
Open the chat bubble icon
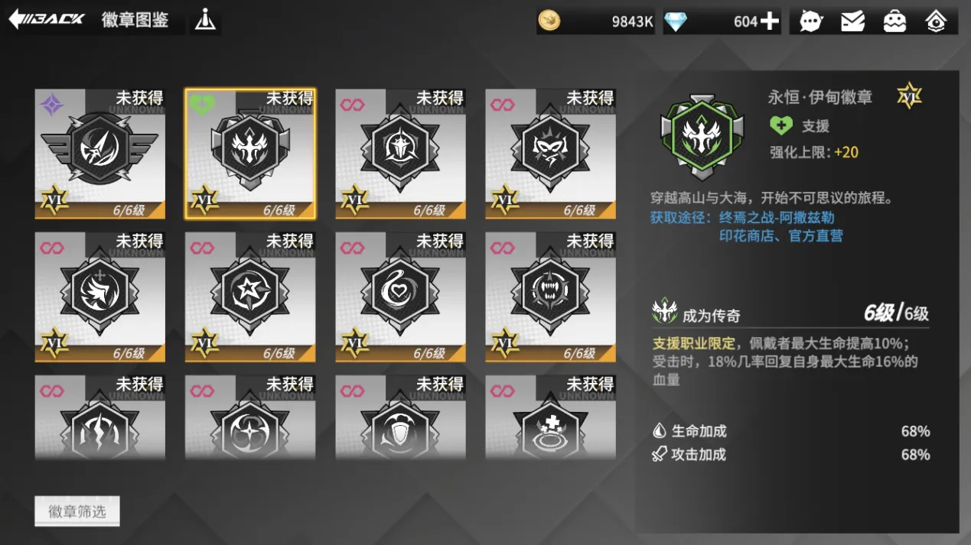pyautogui.click(x=811, y=21)
